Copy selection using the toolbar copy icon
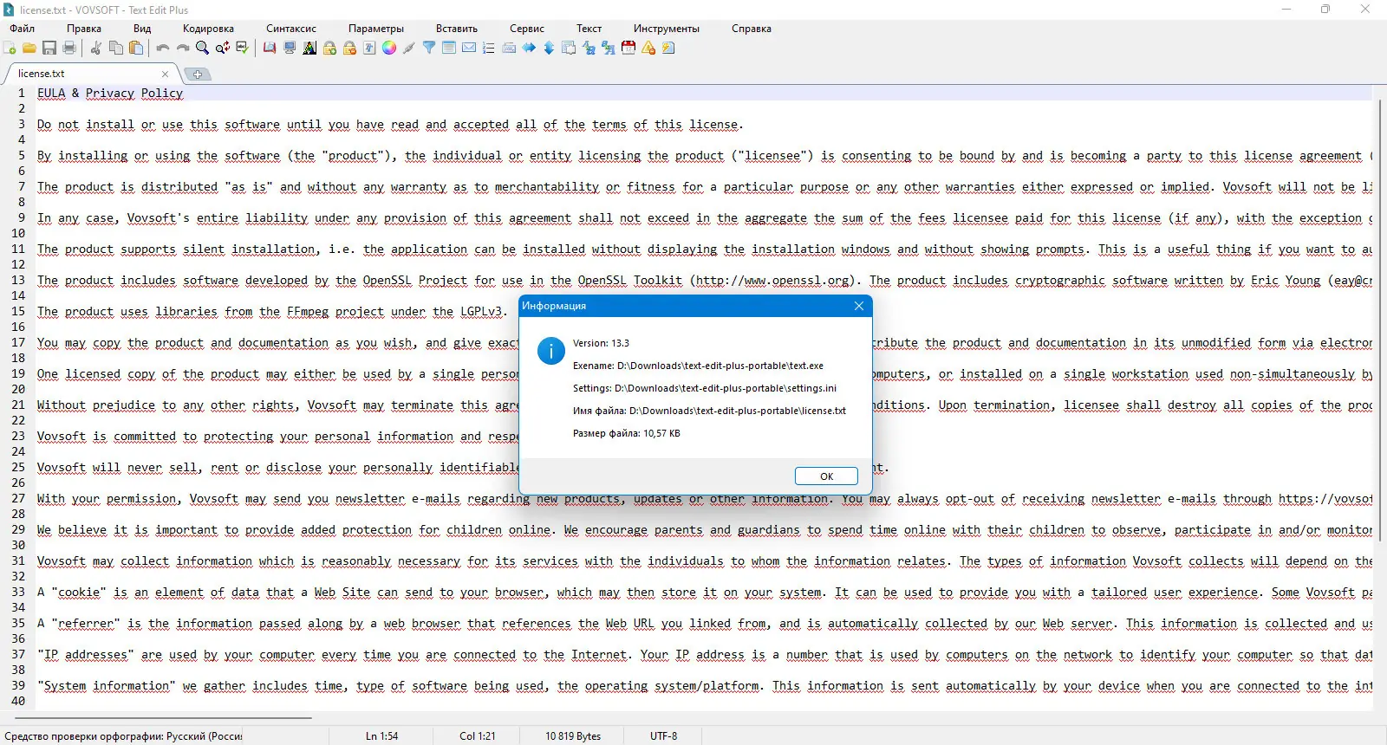Image resolution: width=1387 pixels, height=745 pixels. click(x=116, y=48)
